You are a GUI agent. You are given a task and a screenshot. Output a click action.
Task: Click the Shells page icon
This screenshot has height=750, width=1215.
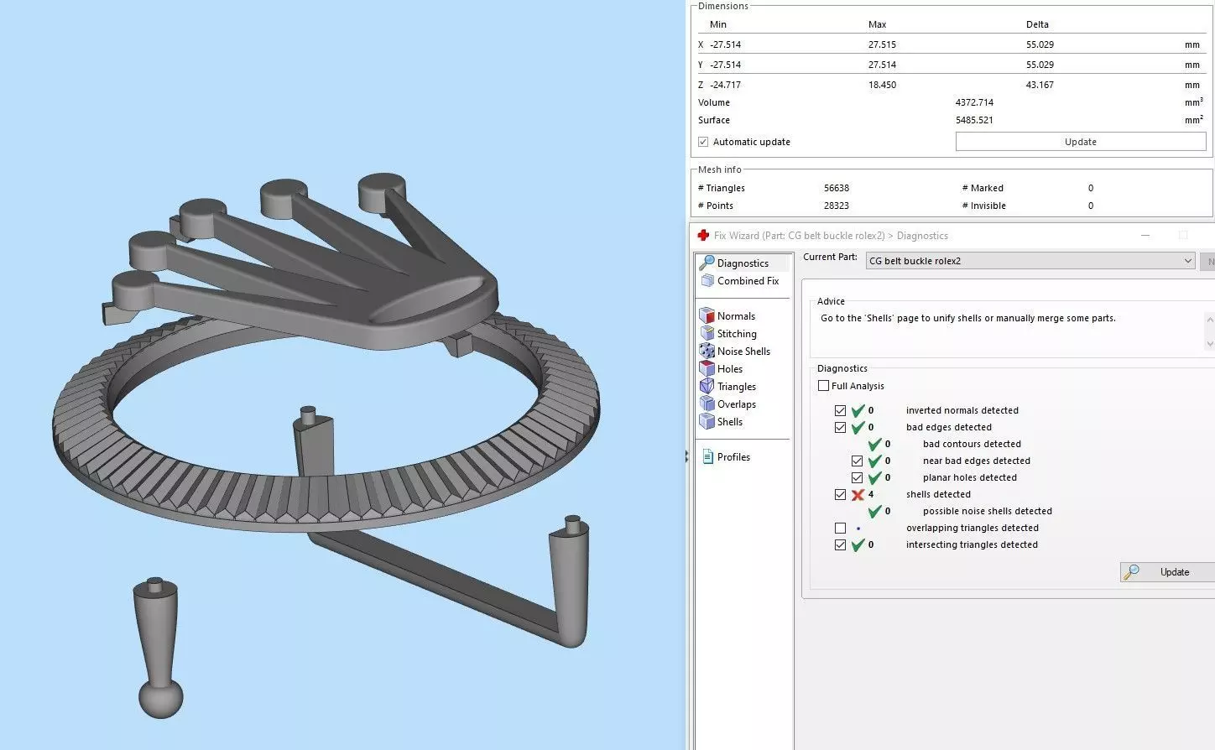[707, 422]
